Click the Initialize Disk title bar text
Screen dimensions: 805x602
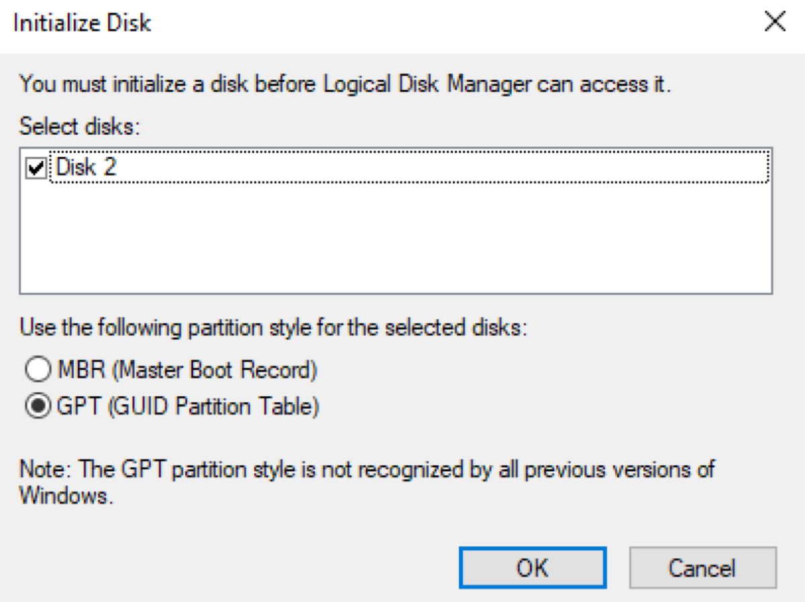tap(83, 23)
